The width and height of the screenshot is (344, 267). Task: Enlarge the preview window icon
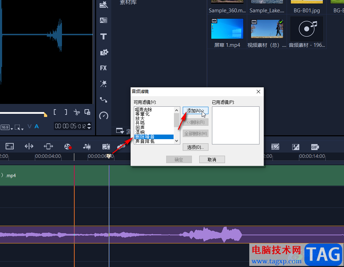click(87, 112)
